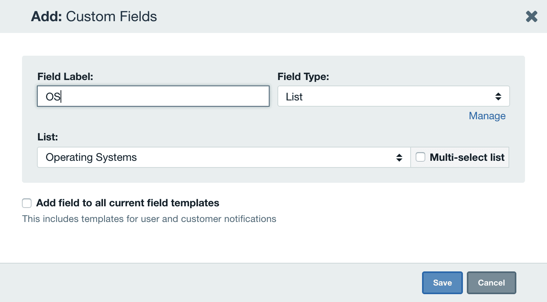The width and height of the screenshot is (547, 302).
Task: Click the Custom Fields heading text
Action: click(x=111, y=16)
